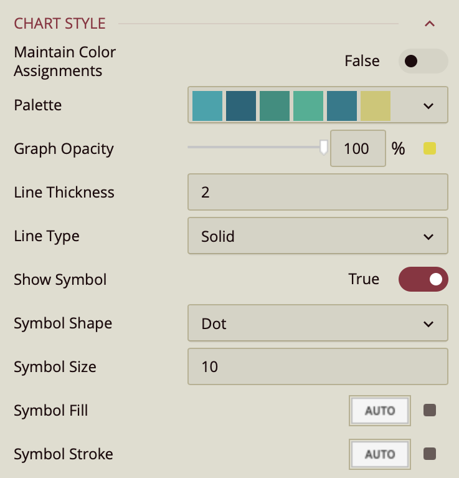Click the gray square beside Symbol Fill

click(x=429, y=410)
